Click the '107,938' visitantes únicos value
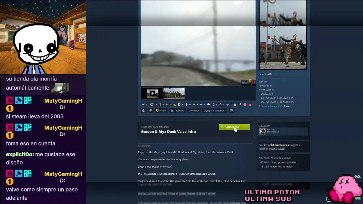The height and width of the screenshot is (204, 363). click(264, 158)
